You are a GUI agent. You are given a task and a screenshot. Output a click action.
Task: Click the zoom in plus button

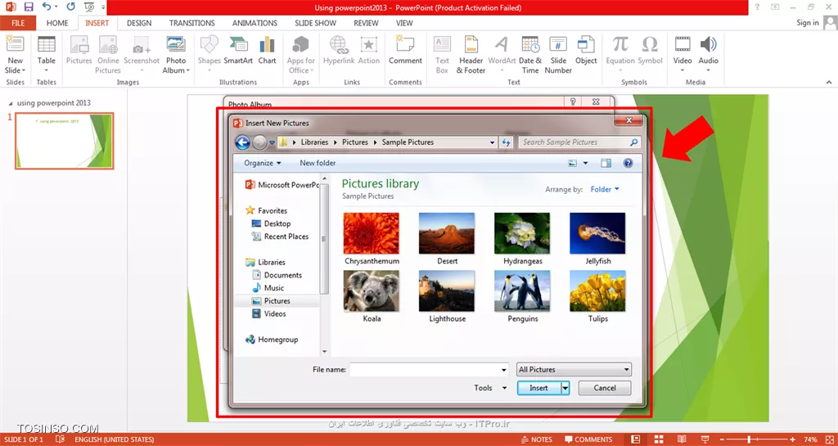point(792,439)
